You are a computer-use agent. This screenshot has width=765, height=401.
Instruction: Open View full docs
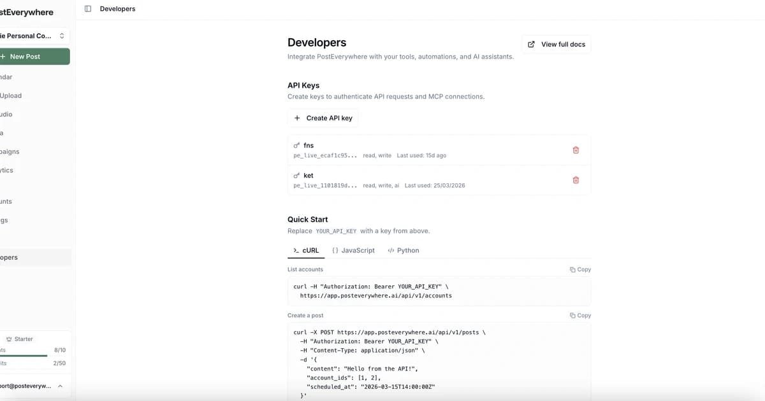556,44
